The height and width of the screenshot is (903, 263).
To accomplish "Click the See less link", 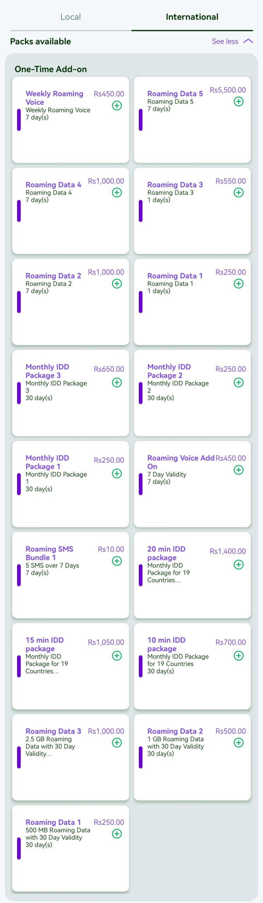I will click(x=225, y=41).
